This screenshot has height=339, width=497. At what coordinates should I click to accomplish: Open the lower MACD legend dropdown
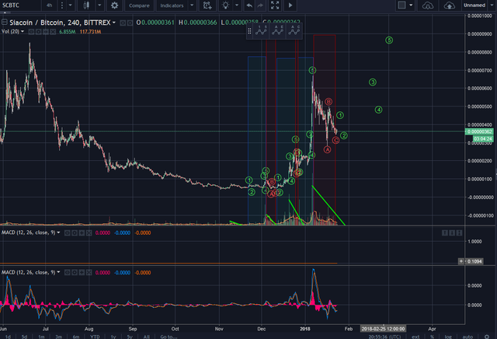click(58, 272)
